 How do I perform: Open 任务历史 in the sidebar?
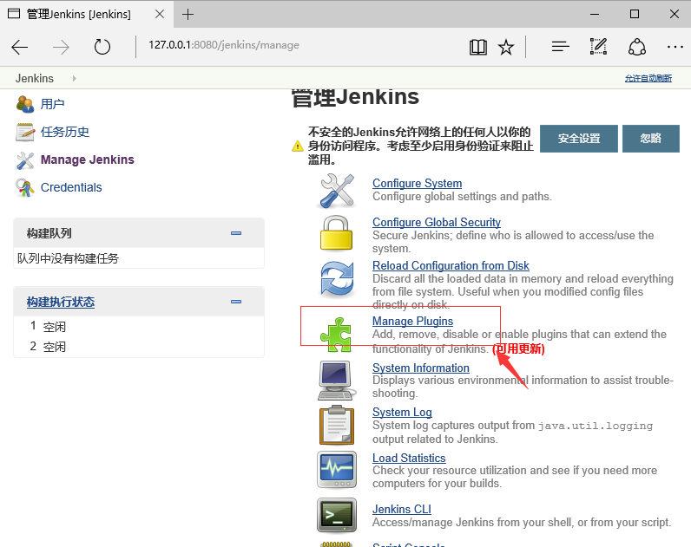(x=65, y=132)
